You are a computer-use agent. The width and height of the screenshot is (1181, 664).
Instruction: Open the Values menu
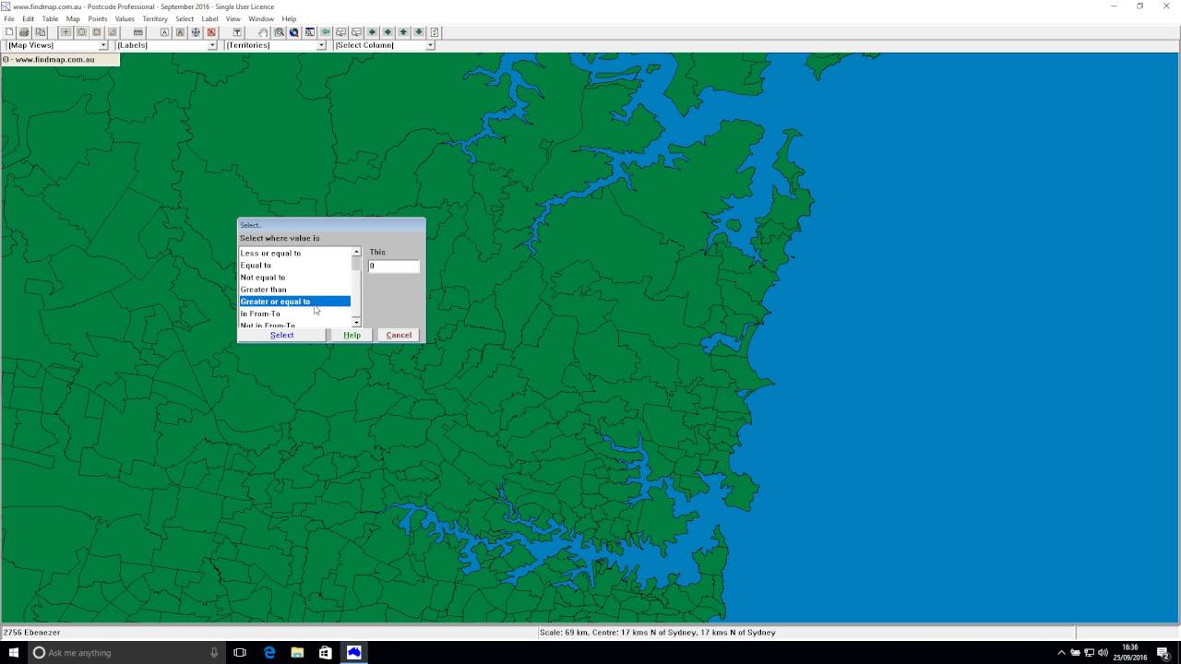click(x=125, y=18)
